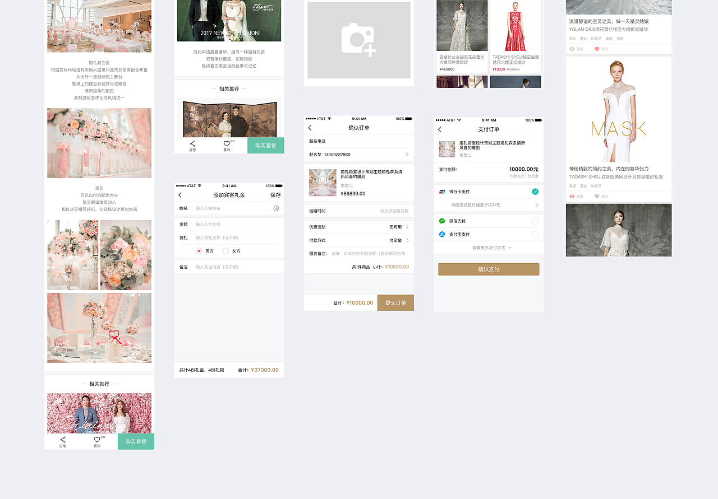Open the MASK white dress image
This screenshot has width=718, height=499.
[619, 109]
